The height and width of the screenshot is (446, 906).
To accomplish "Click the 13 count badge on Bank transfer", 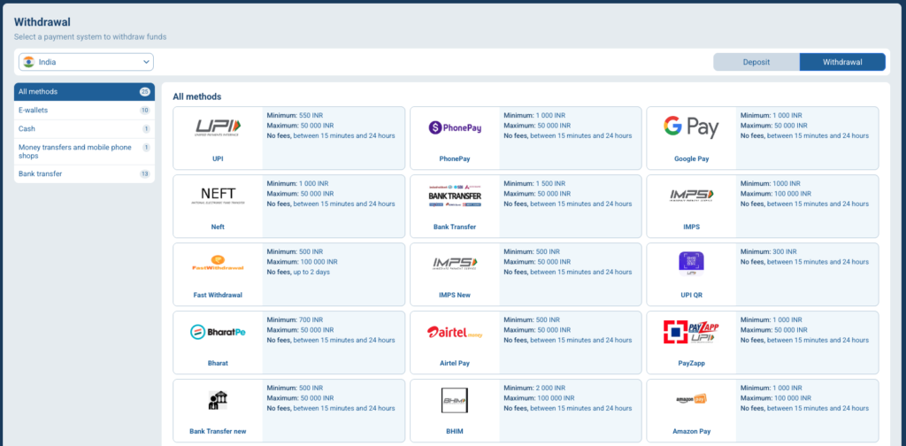I will click(x=144, y=174).
